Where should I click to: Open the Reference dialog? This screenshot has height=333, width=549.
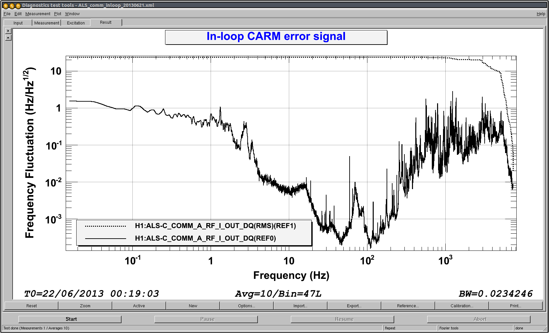click(408, 306)
